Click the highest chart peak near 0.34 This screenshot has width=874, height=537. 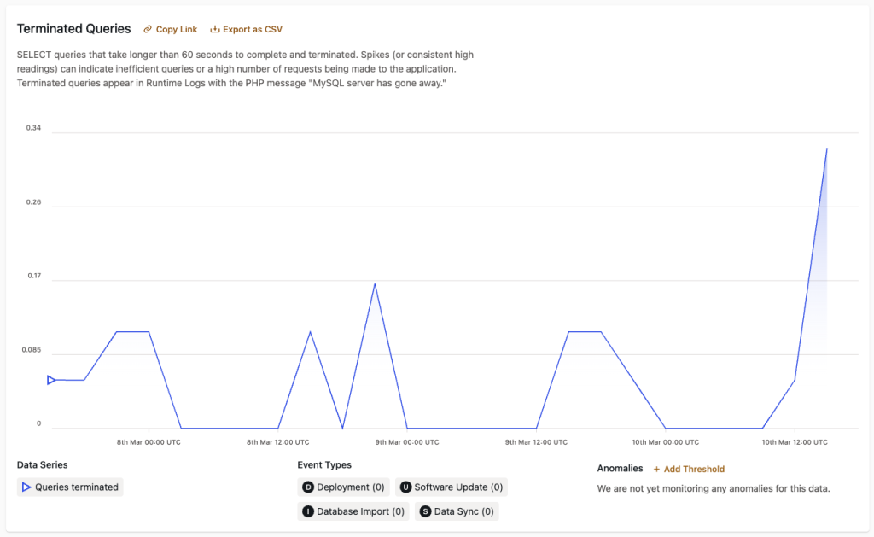coord(826,149)
